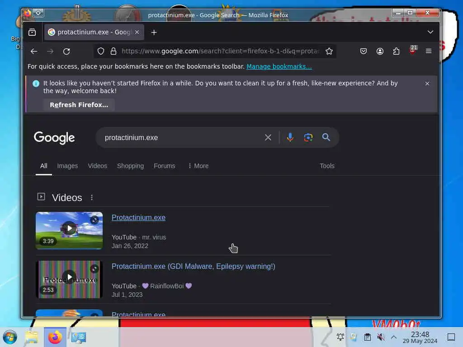Click the show desktop button on taskbar

pos(451,337)
